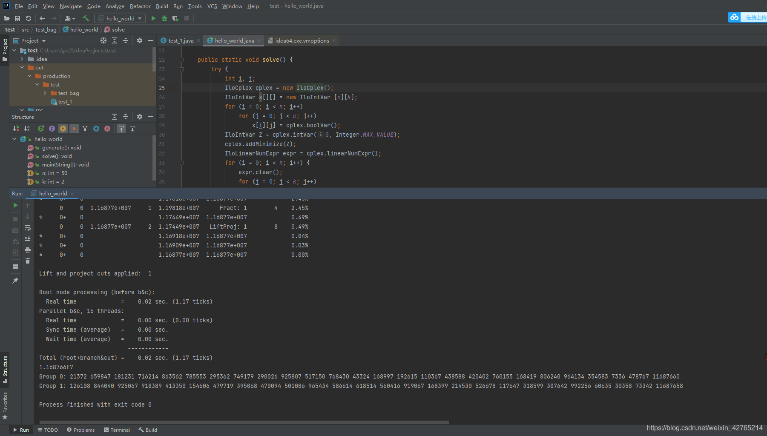
Task: Click the Open folder toolbar icon
Action: point(6,18)
